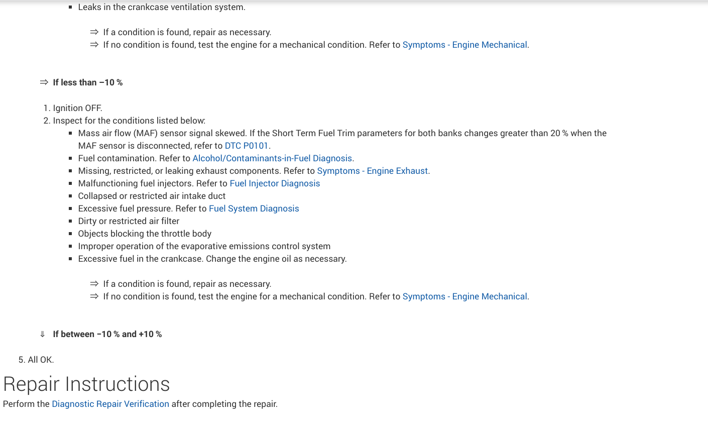Click the evaporative emissions control system item
The height and width of the screenshot is (425, 708).
coord(204,246)
